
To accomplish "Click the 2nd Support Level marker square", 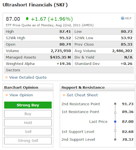I will 115,139.
